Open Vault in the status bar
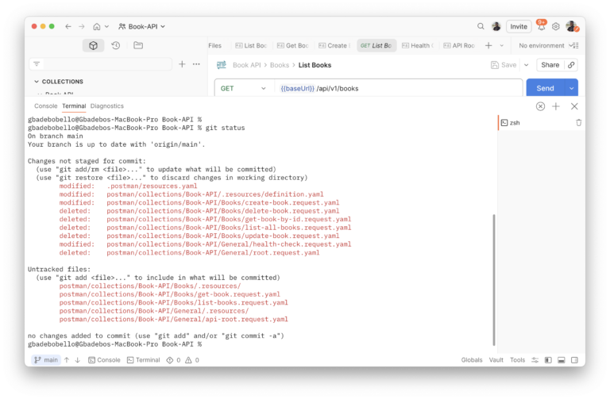 [496, 360]
